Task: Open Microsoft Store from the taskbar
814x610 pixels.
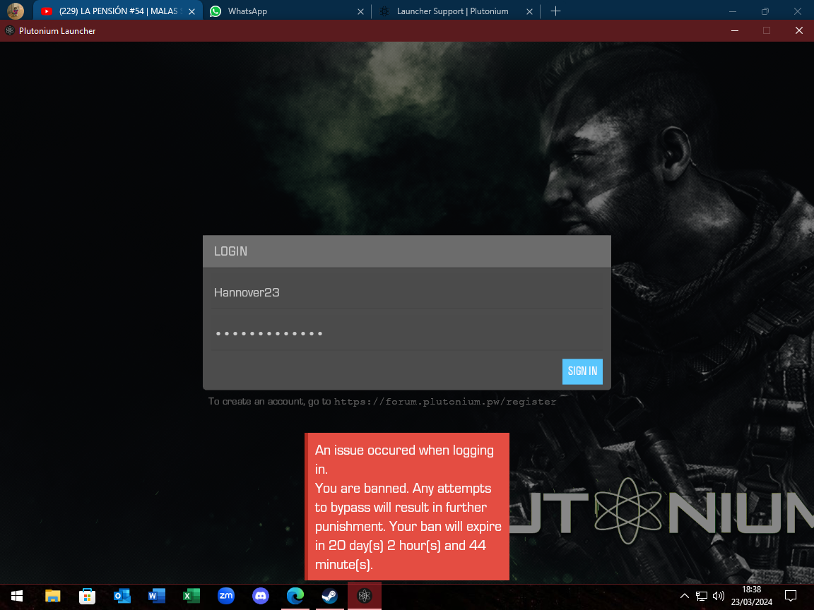Action: (87, 596)
